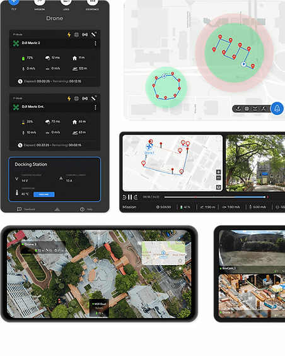Viewport: 285px width, 356px height.
Task: Open the Feedback link
Action: (x=26, y=209)
